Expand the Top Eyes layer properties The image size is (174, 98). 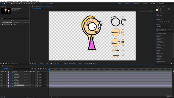[7, 73]
